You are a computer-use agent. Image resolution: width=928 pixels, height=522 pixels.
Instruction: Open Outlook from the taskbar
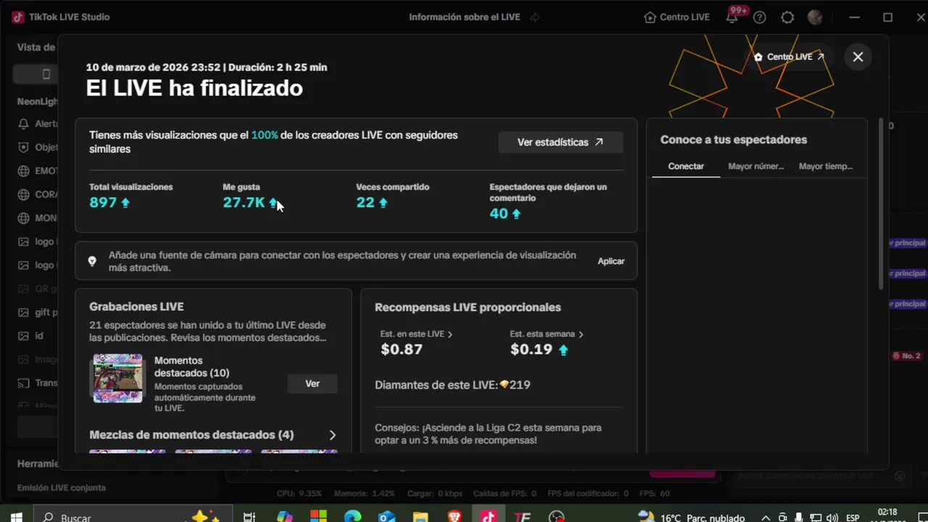(386, 517)
